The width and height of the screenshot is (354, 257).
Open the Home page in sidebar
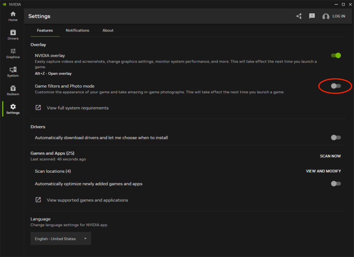point(13,16)
